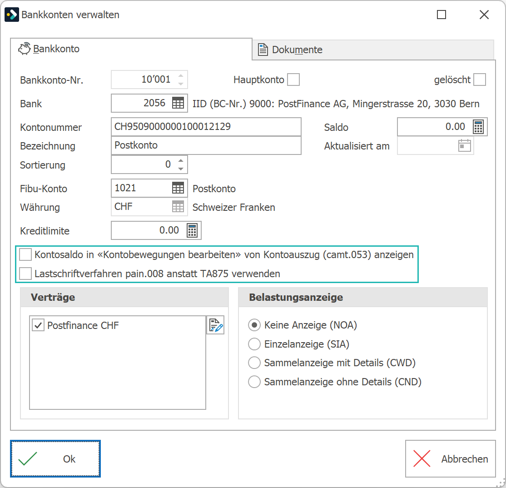The width and height of the screenshot is (506, 488).
Task: Increase Sortierung value with up arrow
Action: [181, 160]
